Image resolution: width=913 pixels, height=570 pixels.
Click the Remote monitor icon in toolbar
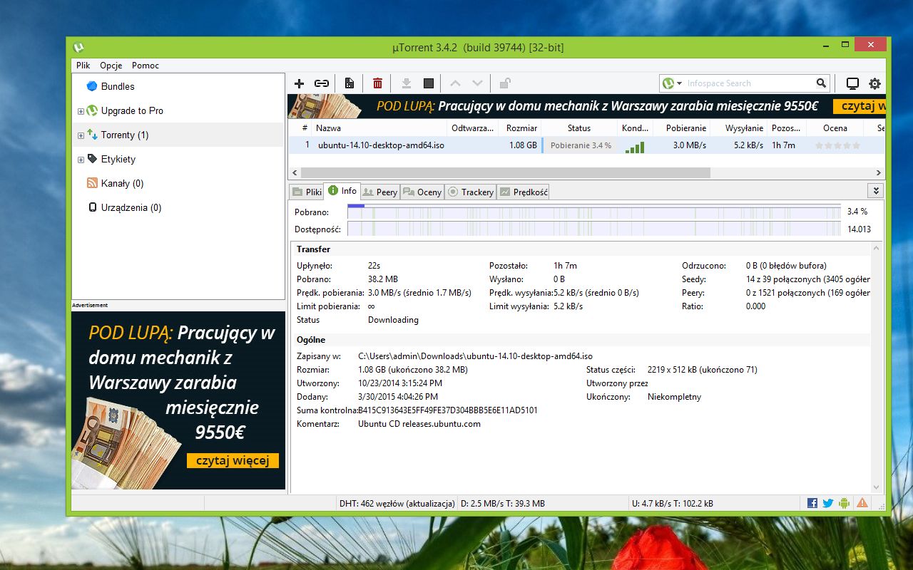tap(852, 83)
